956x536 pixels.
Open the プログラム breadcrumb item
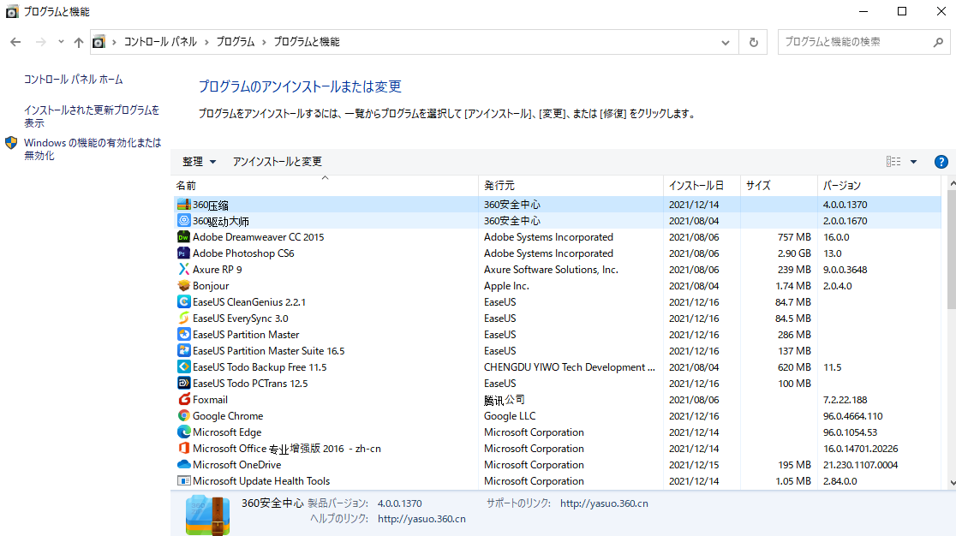(x=236, y=41)
